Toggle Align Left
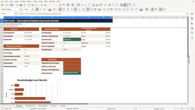The width and height of the screenshot is (195, 110). point(60,9)
